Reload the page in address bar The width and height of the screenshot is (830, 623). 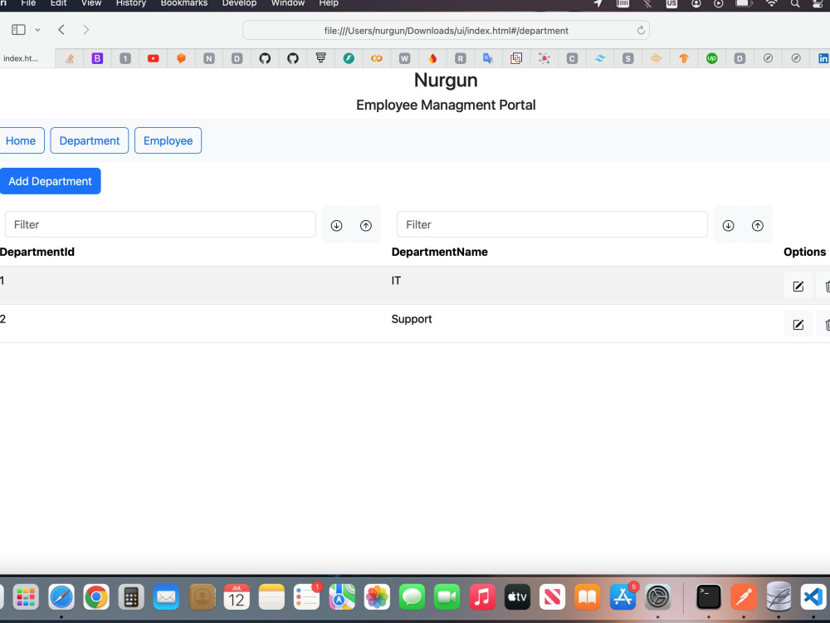click(641, 30)
